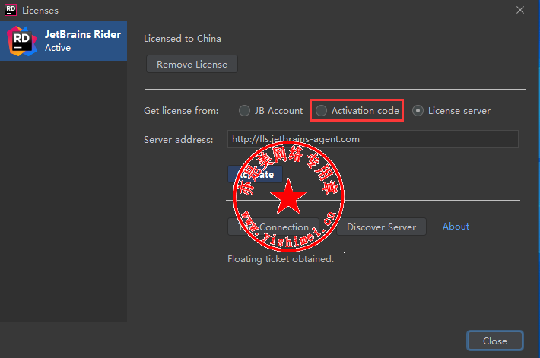The height and width of the screenshot is (358, 540).
Task: Click the Close button at bottom
Action: 495,341
